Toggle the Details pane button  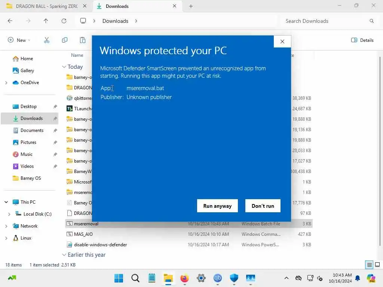362,40
